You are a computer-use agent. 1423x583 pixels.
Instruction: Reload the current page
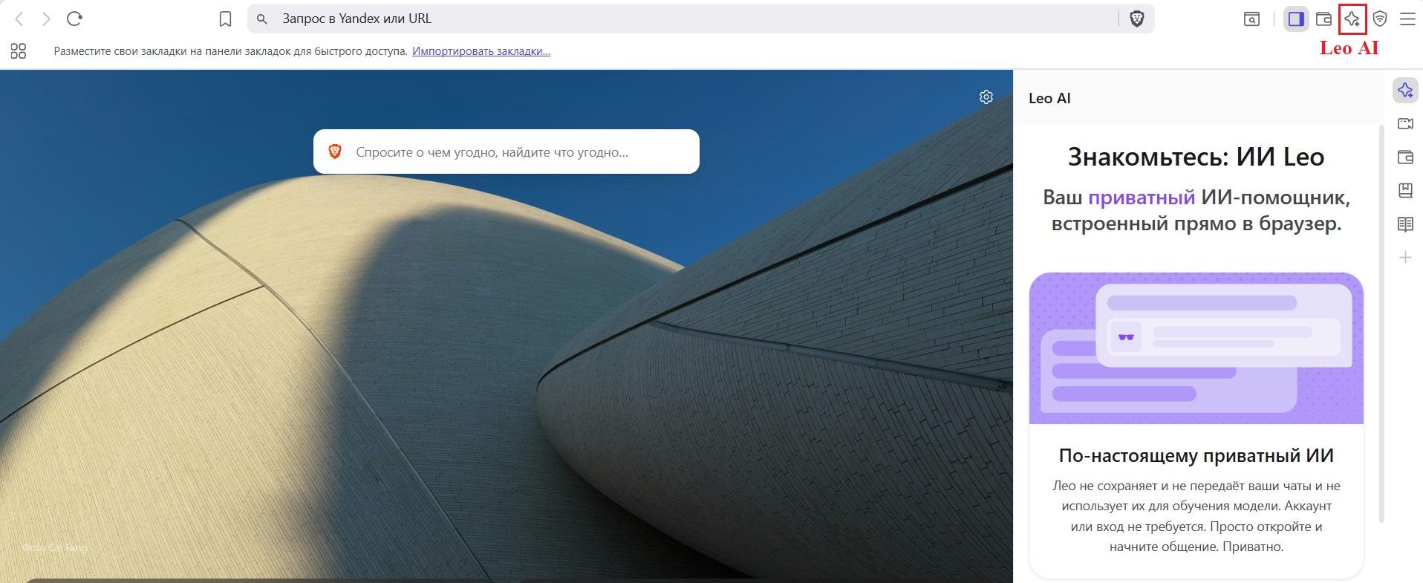coord(74,19)
